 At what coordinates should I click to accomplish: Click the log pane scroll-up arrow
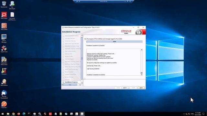click(142, 50)
